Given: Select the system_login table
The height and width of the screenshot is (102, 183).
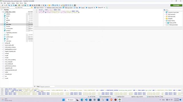Looking at the screenshot, I should tap(9, 37).
